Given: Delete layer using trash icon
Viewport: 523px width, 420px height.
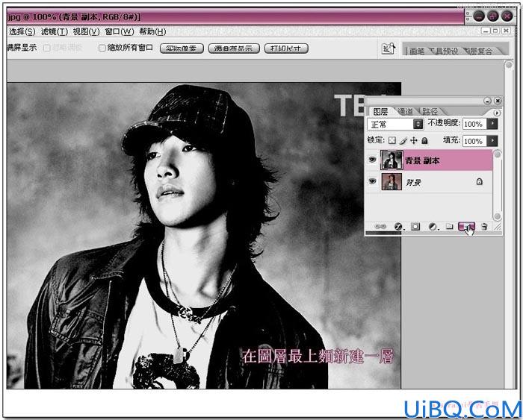Looking at the screenshot, I should click(484, 227).
